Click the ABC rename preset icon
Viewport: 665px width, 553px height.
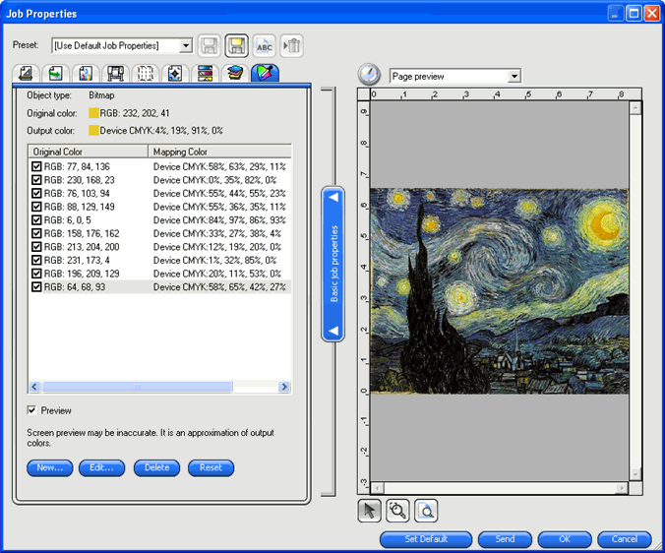(265, 46)
